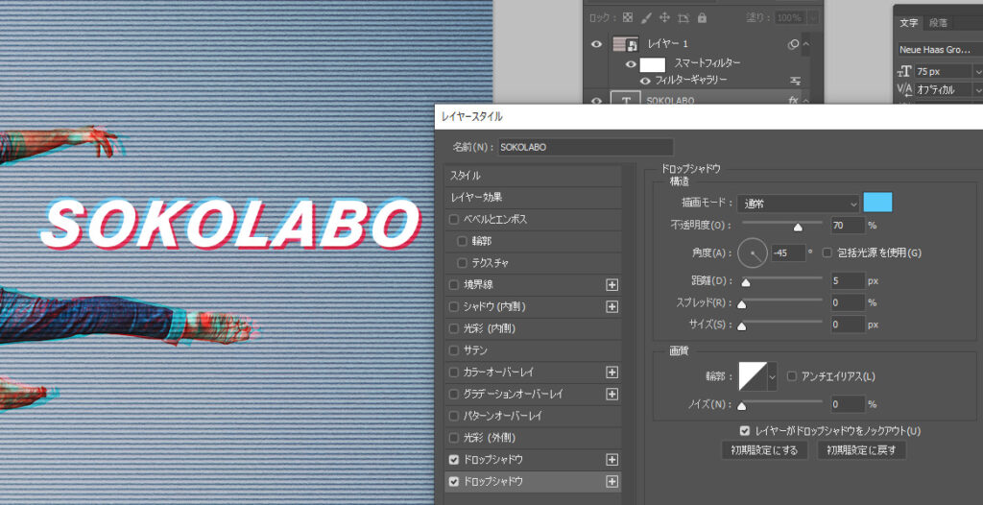Open the 輪郭 contour picker dropdown
The width and height of the screenshot is (983, 505).
[x=772, y=376]
